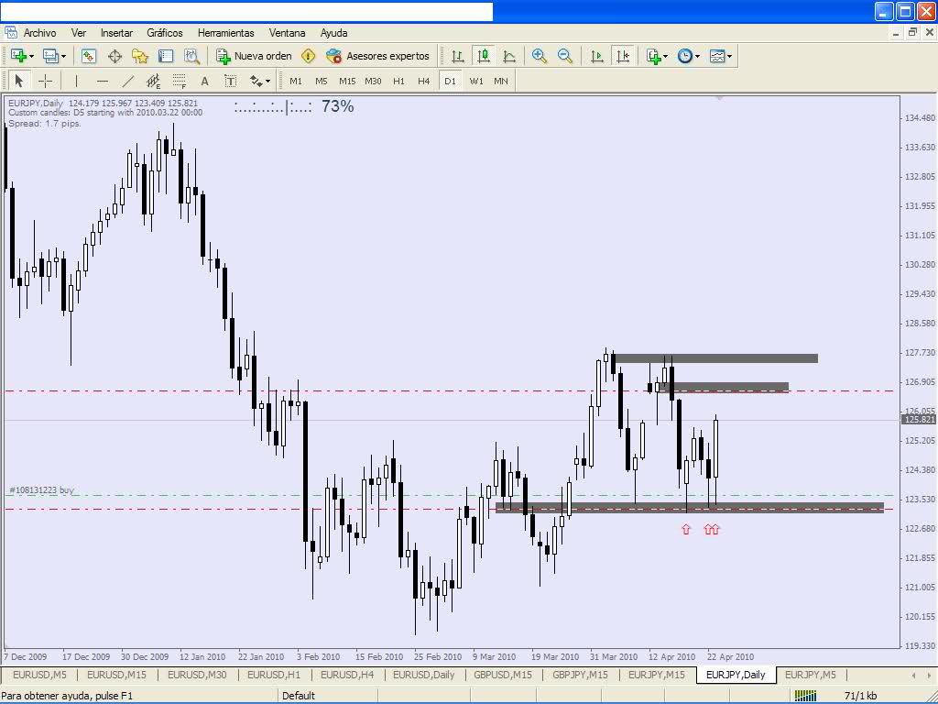Click the Asesores expertos button
Image resolution: width=938 pixels, height=704 pixels.
378,56
